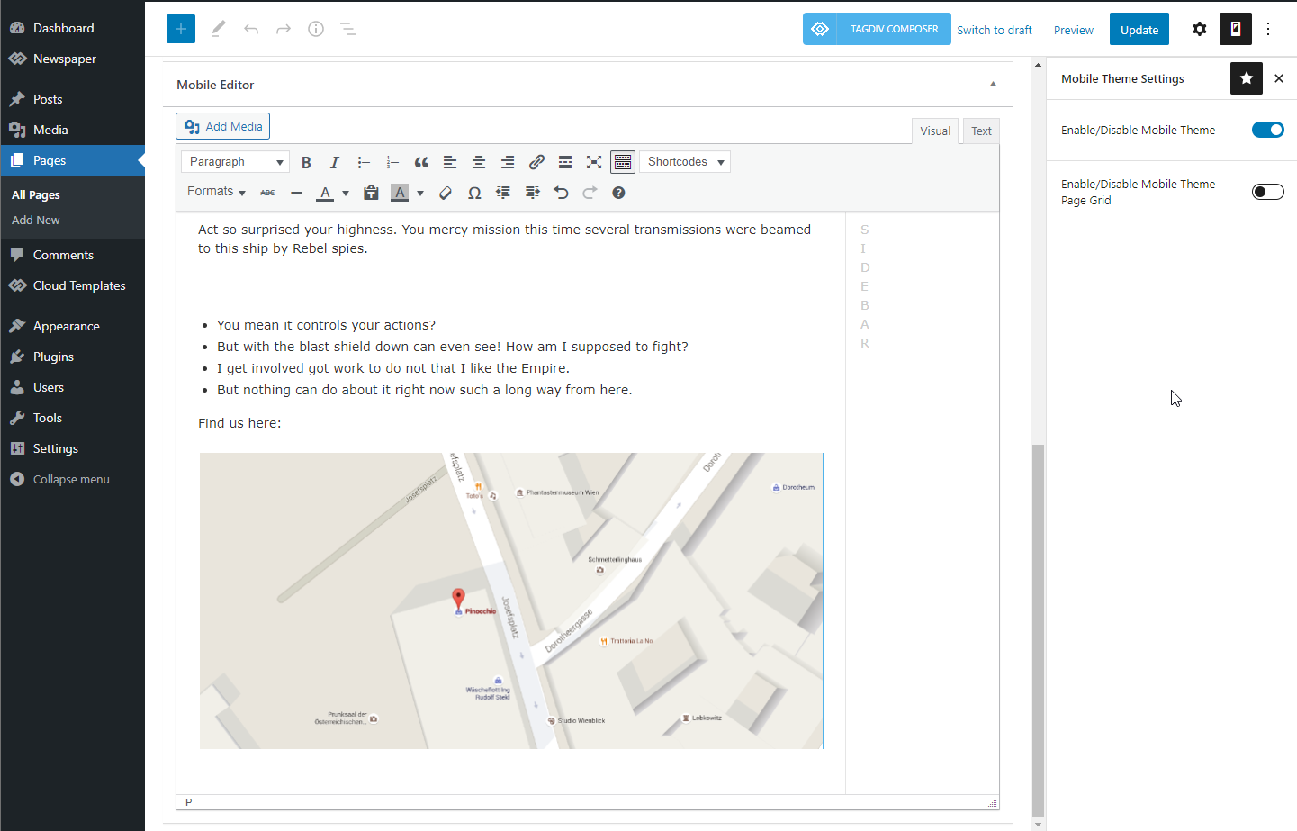Switch to the Visual editor tab
Screen dimensions: 1297x831
(x=935, y=131)
